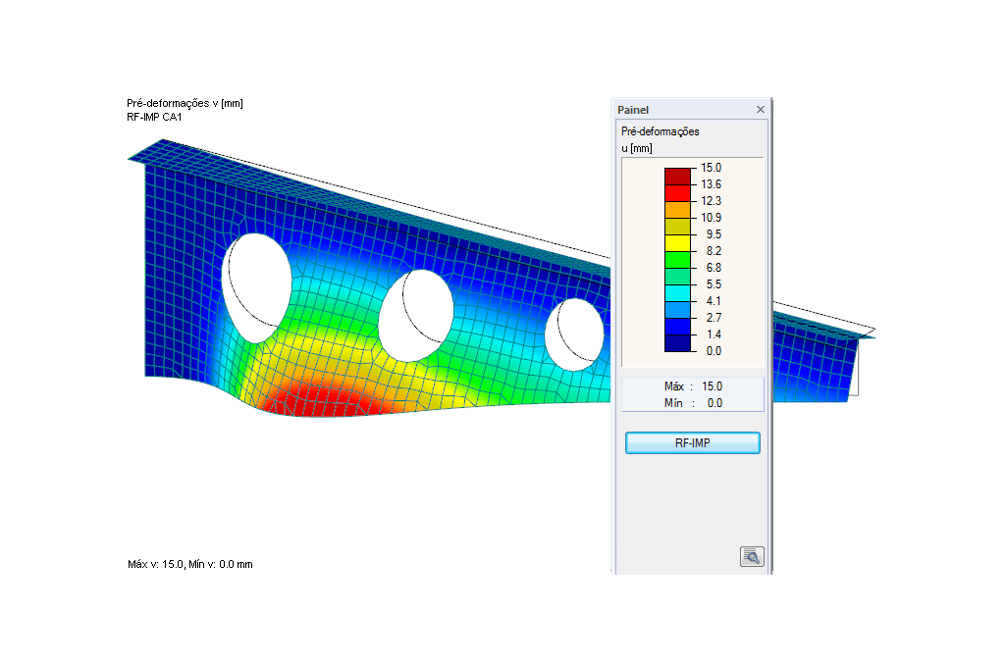
Task: Click the Pré-deformações panel heading
Action: (660, 131)
